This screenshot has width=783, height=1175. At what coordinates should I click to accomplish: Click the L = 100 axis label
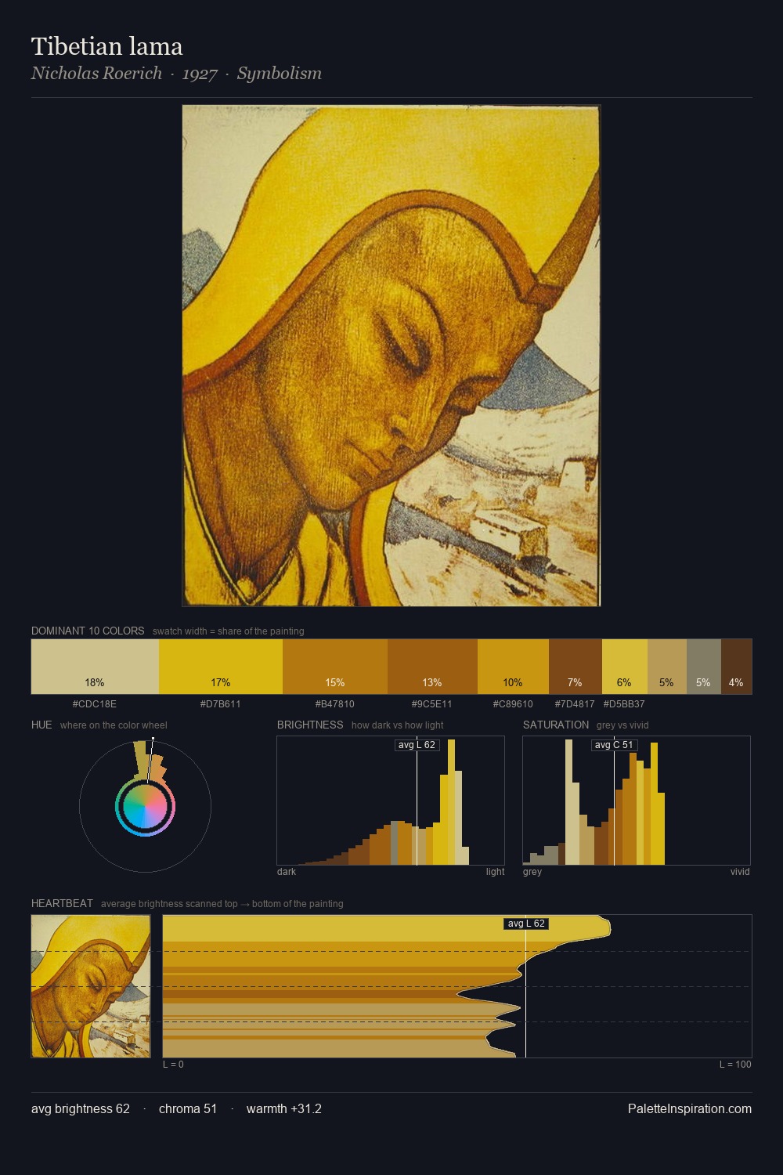[x=735, y=1064]
